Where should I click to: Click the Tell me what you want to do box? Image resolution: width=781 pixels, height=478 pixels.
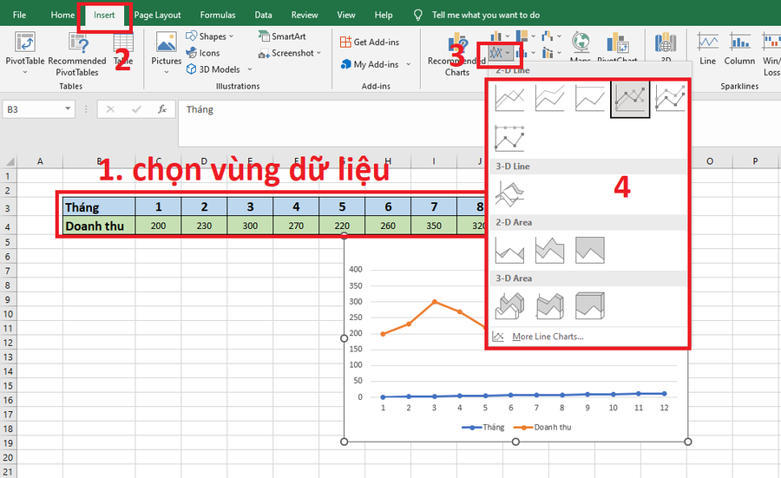click(x=485, y=15)
